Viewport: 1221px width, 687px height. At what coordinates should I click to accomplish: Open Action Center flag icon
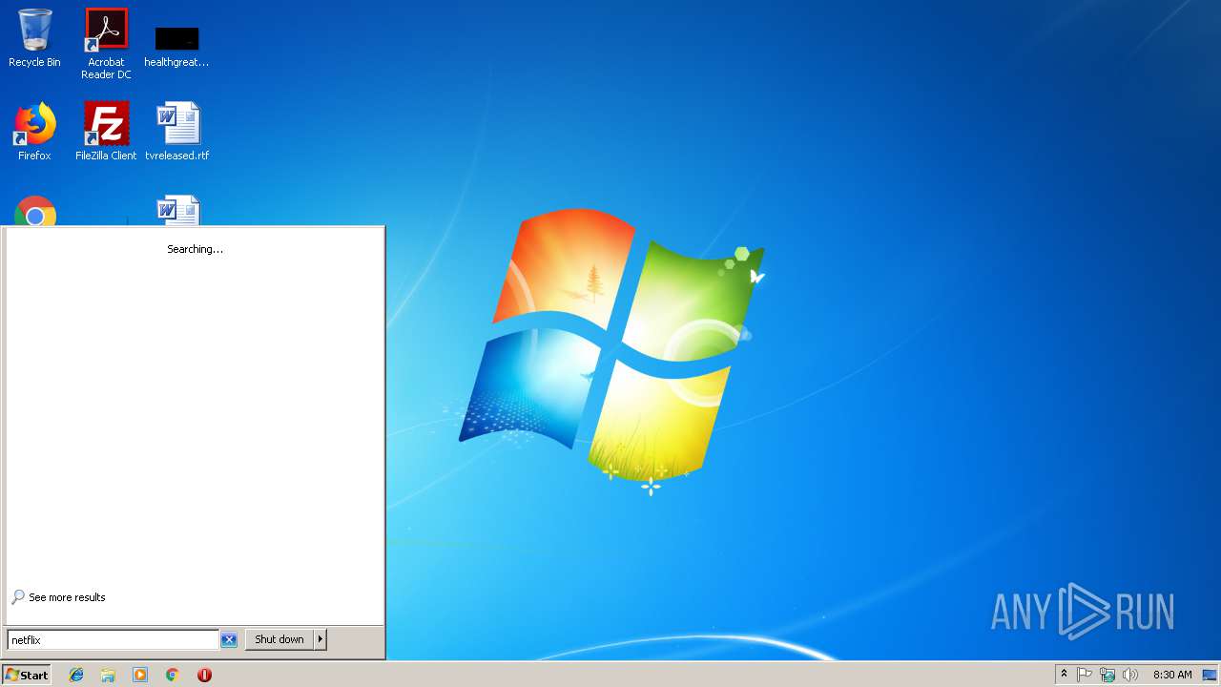tap(1085, 675)
